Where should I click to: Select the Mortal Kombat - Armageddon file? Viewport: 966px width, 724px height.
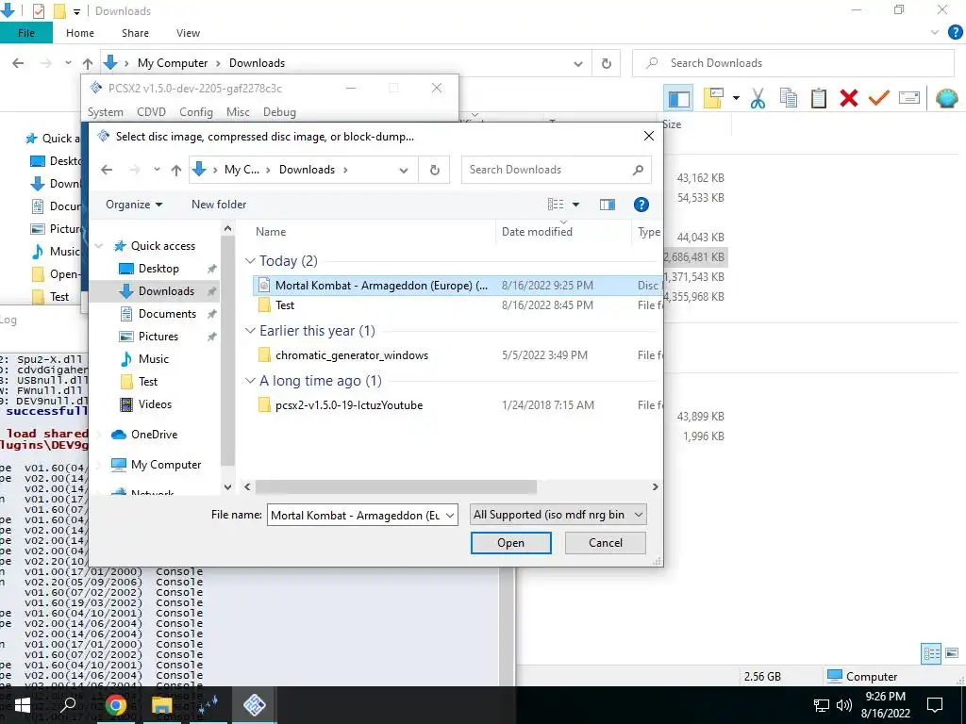pos(458,285)
